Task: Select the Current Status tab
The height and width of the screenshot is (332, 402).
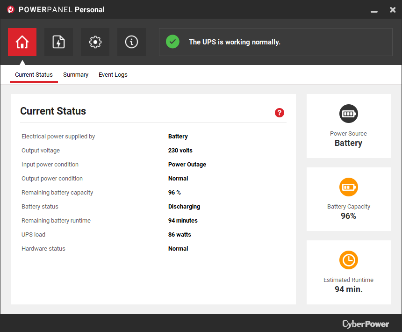Action: pyautogui.click(x=34, y=75)
